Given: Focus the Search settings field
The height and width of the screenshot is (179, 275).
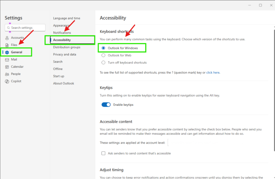Looking at the screenshot, I should pyautogui.click(x=25, y=28).
